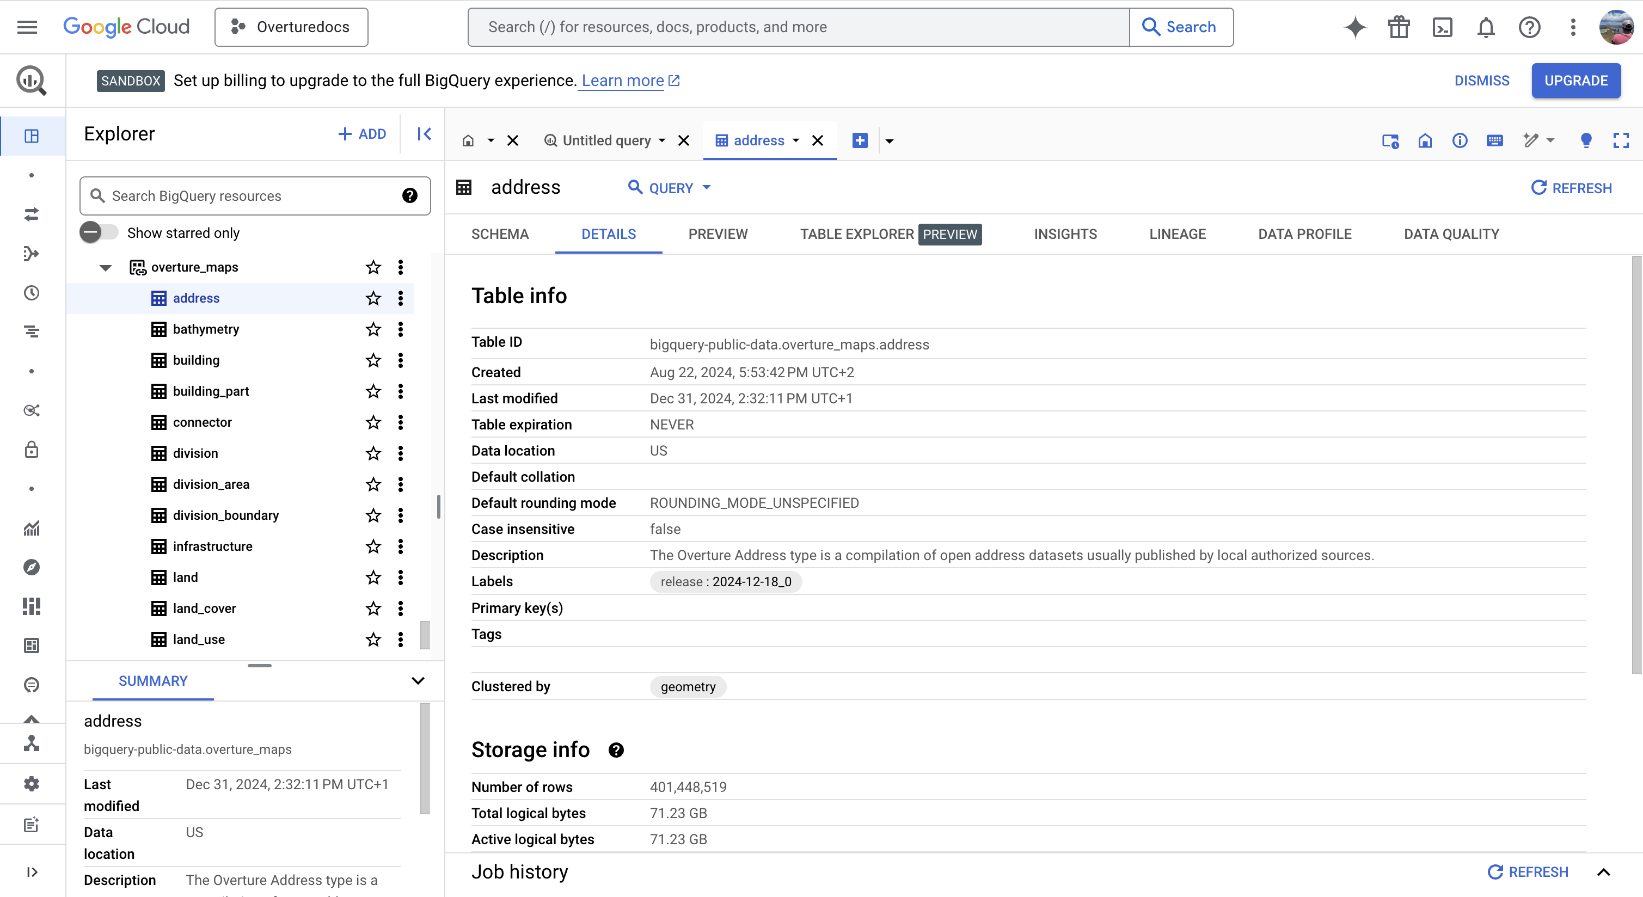Create a new query with plus icon

tap(860, 140)
